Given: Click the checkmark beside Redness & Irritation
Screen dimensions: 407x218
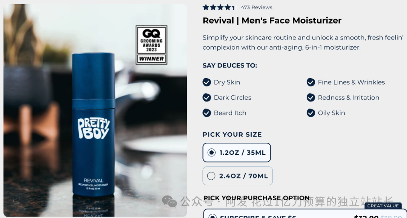Looking at the screenshot, I should point(311,98).
